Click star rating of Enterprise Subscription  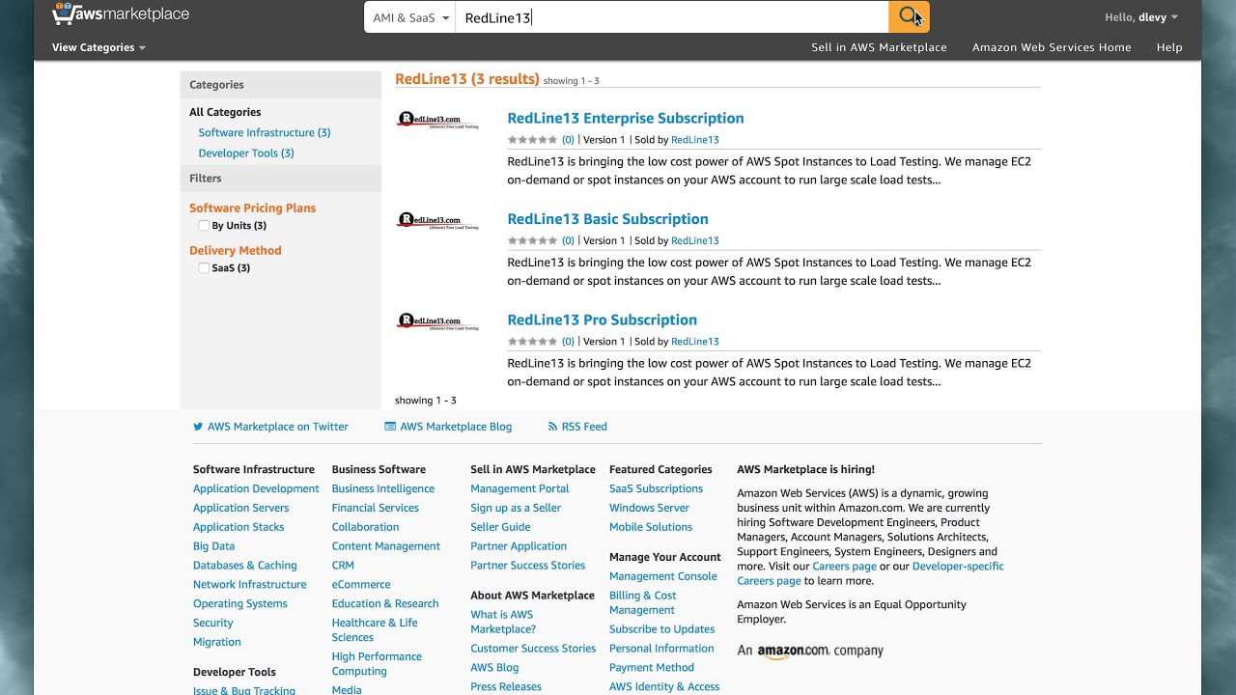[533, 140]
